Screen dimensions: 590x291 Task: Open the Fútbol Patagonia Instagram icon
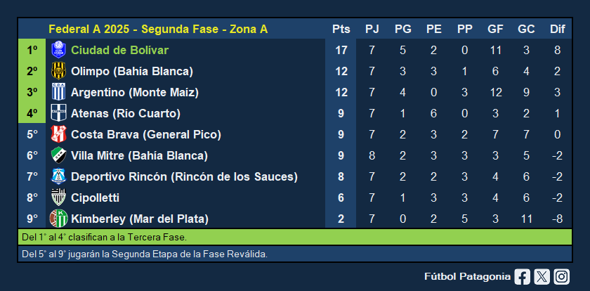tap(561, 277)
